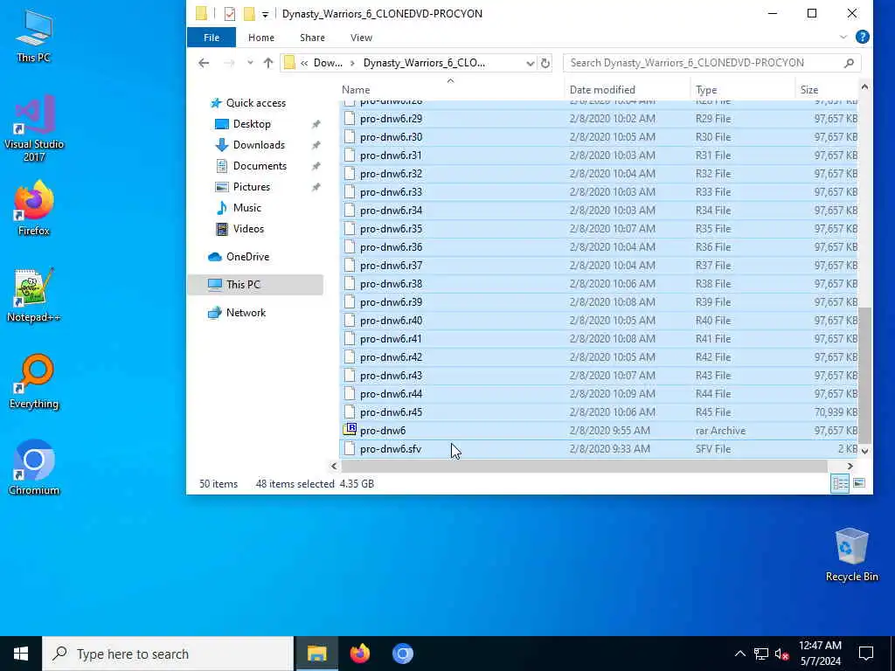Open Everything search desktop shortcut
Image resolution: width=895 pixels, height=671 pixels.
(34, 382)
